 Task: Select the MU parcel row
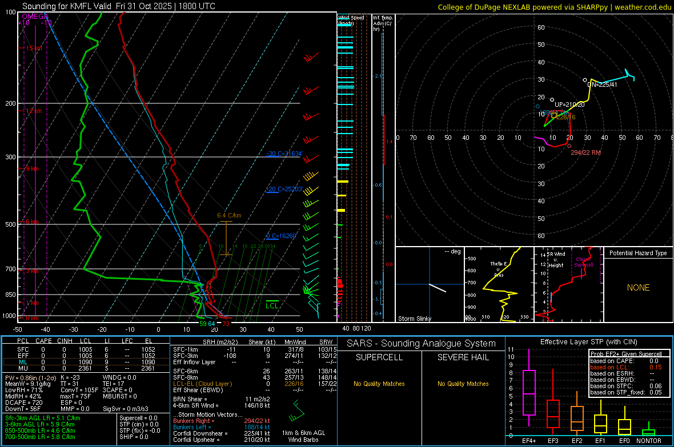[x=86, y=368]
